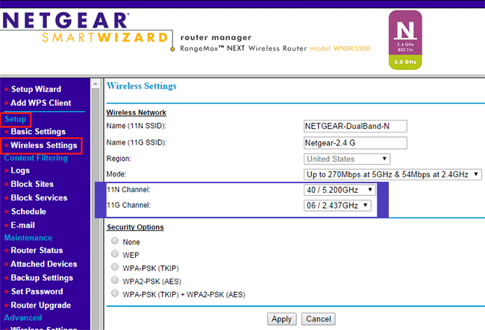Click the Advanced section heading
Image resolution: width=485 pixels, height=330 pixels.
tap(23, 317)
